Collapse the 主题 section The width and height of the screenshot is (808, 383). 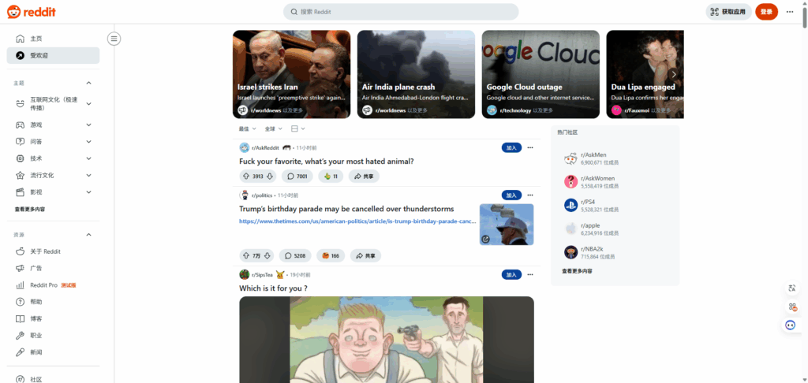[x=88, y=83]
